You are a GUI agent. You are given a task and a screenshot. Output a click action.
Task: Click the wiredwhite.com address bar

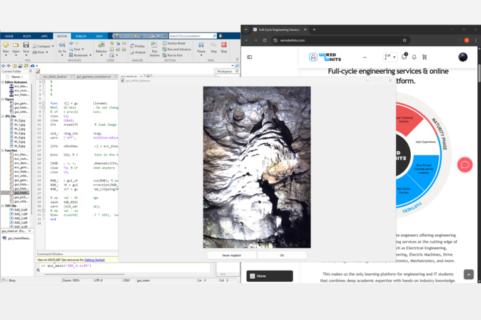click(341, 40)
